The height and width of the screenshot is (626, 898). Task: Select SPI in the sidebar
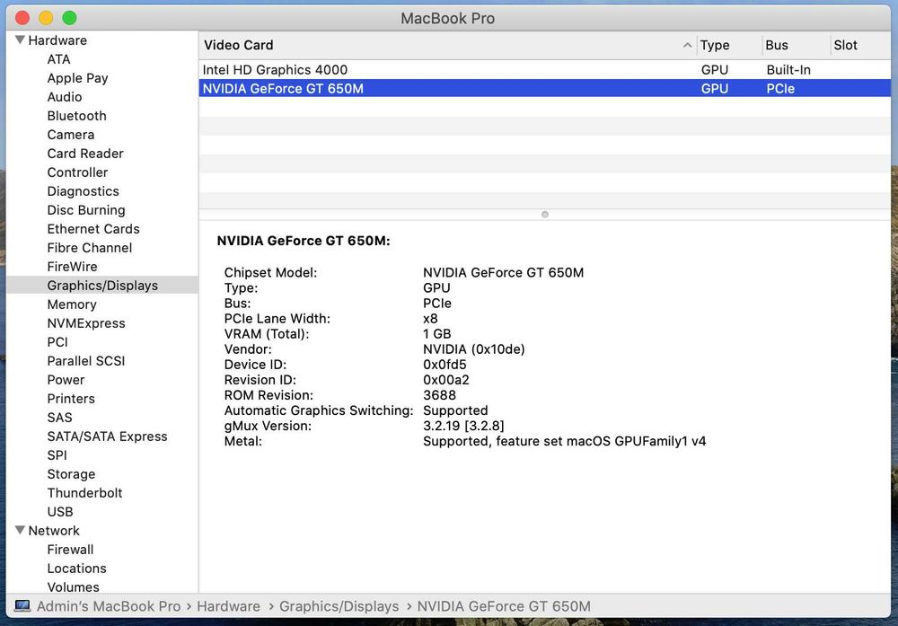(57, 455)
